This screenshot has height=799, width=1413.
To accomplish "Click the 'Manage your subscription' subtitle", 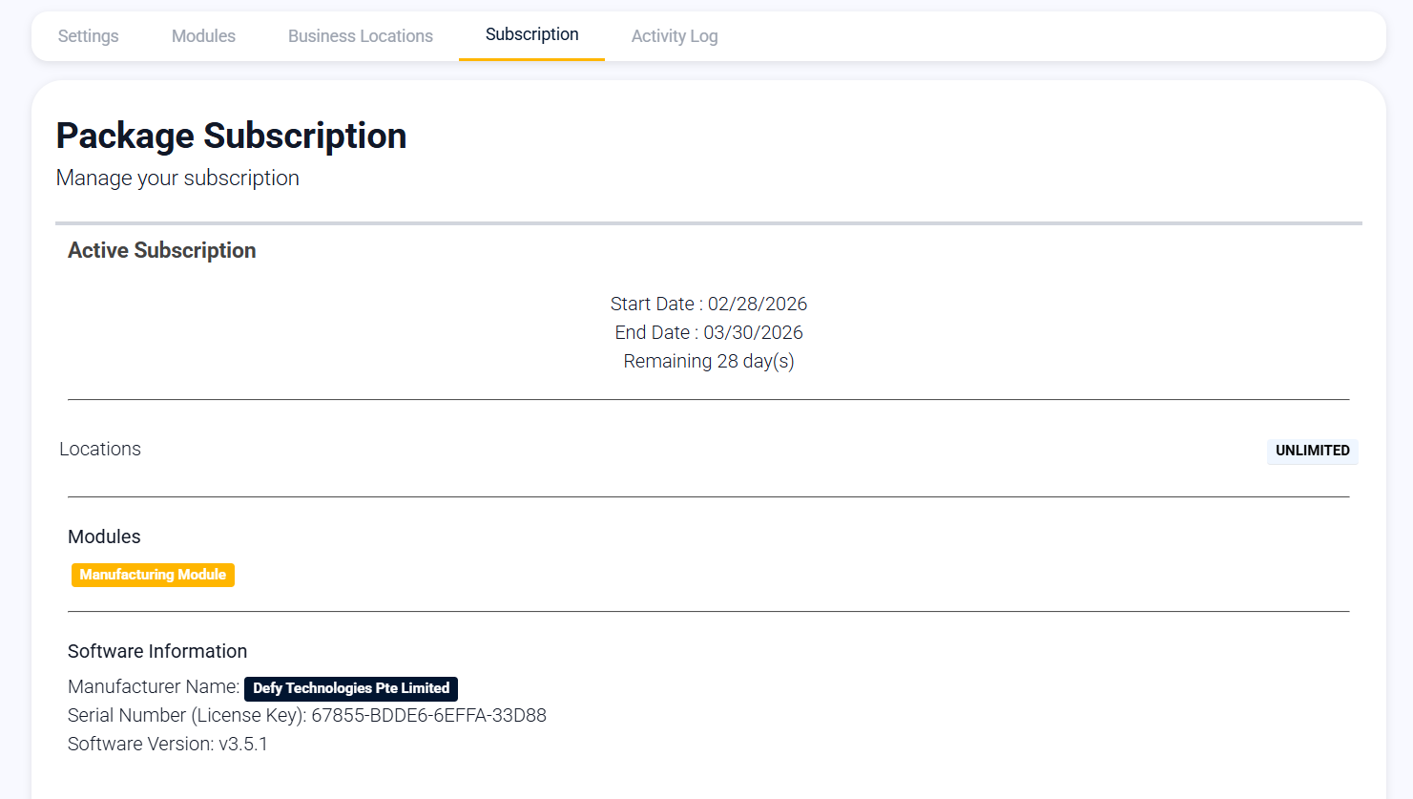I will pyautogui.click(x=177, y=179).
